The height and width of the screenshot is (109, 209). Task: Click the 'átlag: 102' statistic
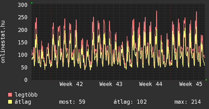[130, 102]
